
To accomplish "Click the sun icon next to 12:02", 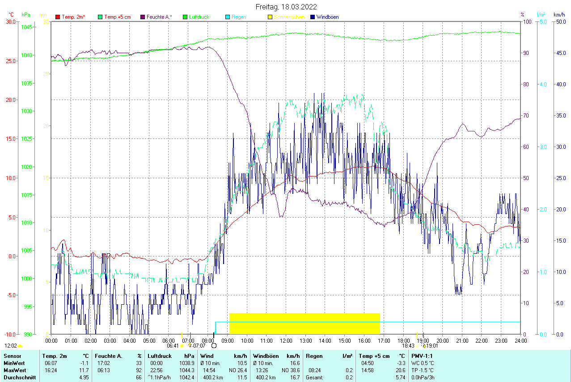I will [x=20, y=346].
